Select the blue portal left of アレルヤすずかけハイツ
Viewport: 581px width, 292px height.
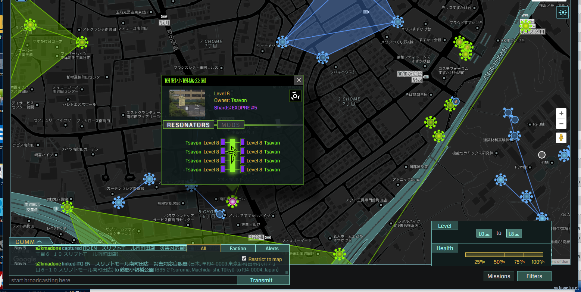click(220, 214)
